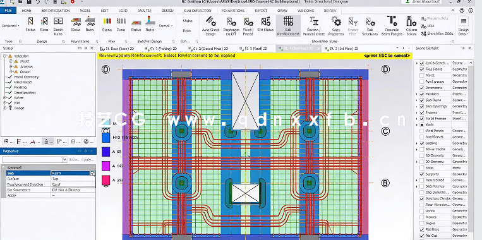Click the Scene Content vertical scrollbar
This screenshot has height=240, width=482.
[x=471, y=148]
